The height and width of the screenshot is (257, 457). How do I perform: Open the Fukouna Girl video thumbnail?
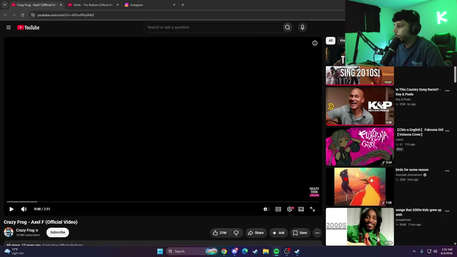360,147
